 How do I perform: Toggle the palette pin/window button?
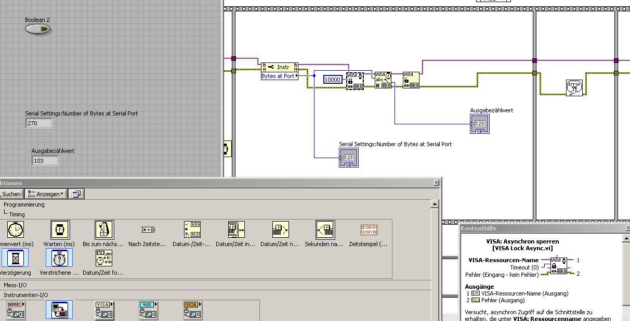(76, 194)
